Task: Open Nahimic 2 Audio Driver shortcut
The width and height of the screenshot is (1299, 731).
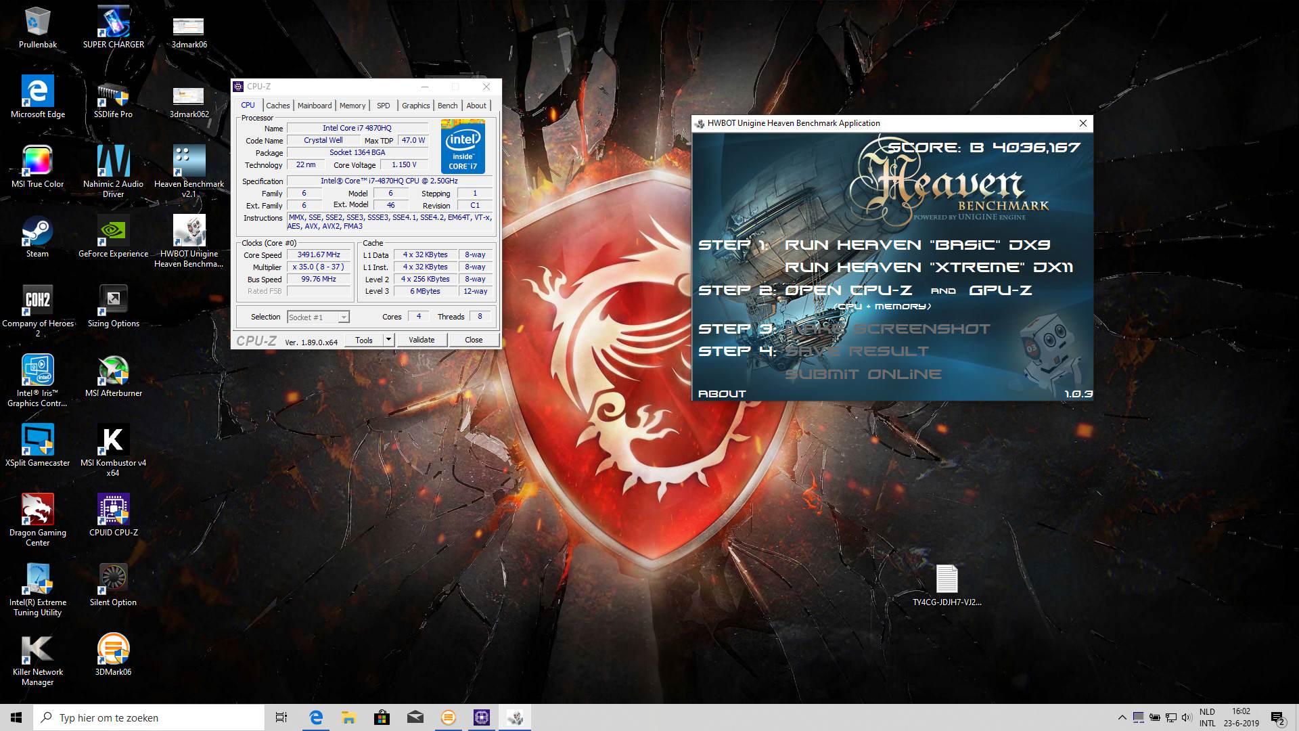Action: pyautogui.click(x=113, y=172)
